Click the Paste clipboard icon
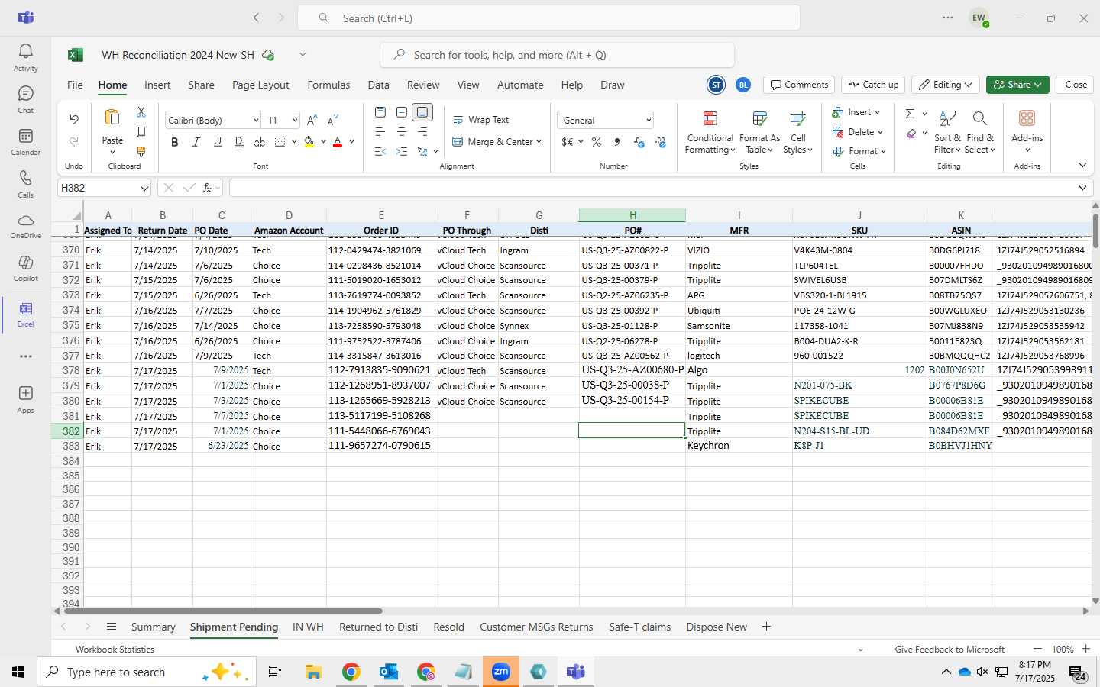Screen dimensions: 1100x687 click(x=112, y=118)
